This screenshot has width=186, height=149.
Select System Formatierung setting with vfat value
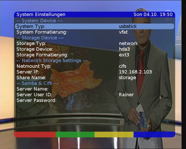tap(94, 32)
